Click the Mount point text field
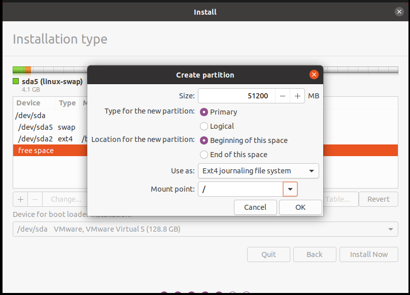Screen dimensions: 410x295 coord(240,189)
